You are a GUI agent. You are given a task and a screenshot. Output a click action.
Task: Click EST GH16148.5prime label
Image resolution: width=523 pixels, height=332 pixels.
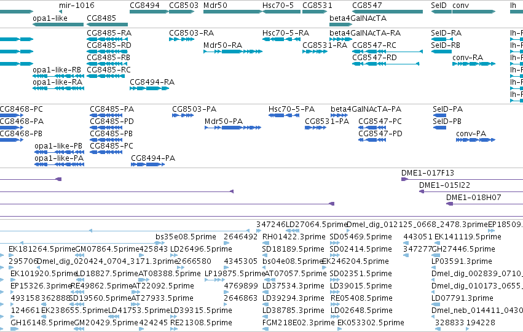(x=42, y=323)
